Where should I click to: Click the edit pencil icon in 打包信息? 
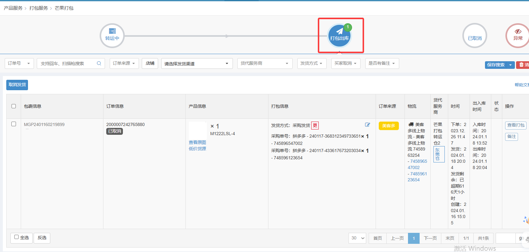367,125
